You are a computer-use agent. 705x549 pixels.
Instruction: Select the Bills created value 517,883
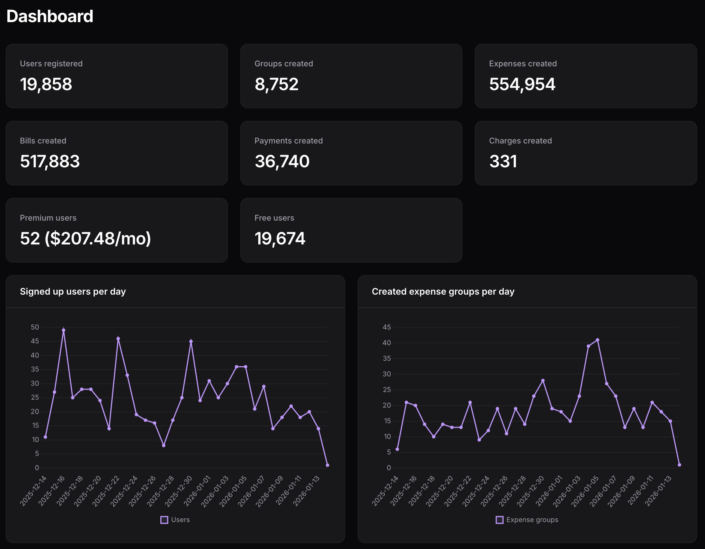click(50, 162)
